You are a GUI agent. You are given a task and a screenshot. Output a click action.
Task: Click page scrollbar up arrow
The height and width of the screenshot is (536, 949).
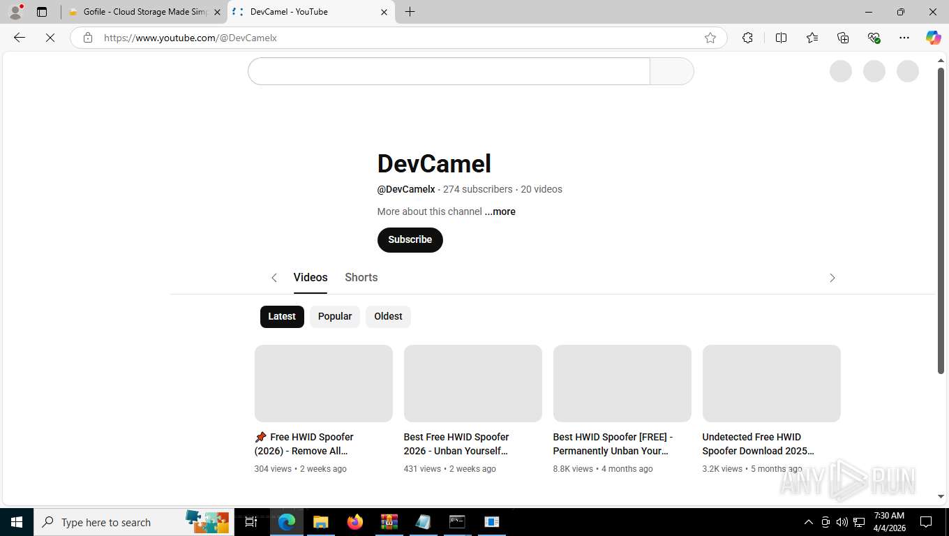pos(941,61)
